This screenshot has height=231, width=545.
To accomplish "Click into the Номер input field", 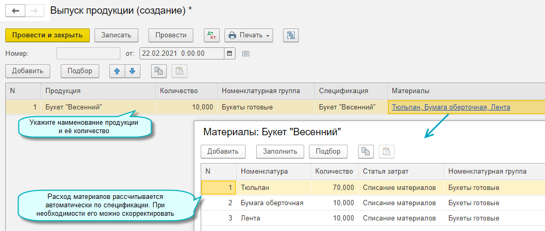I will pos(88,53).
